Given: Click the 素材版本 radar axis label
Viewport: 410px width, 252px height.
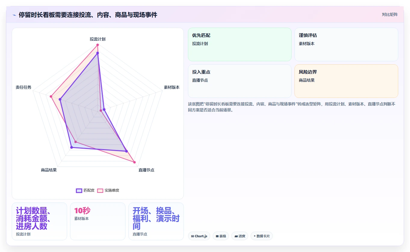Looking at the screenshot, I should coord(171,87).
